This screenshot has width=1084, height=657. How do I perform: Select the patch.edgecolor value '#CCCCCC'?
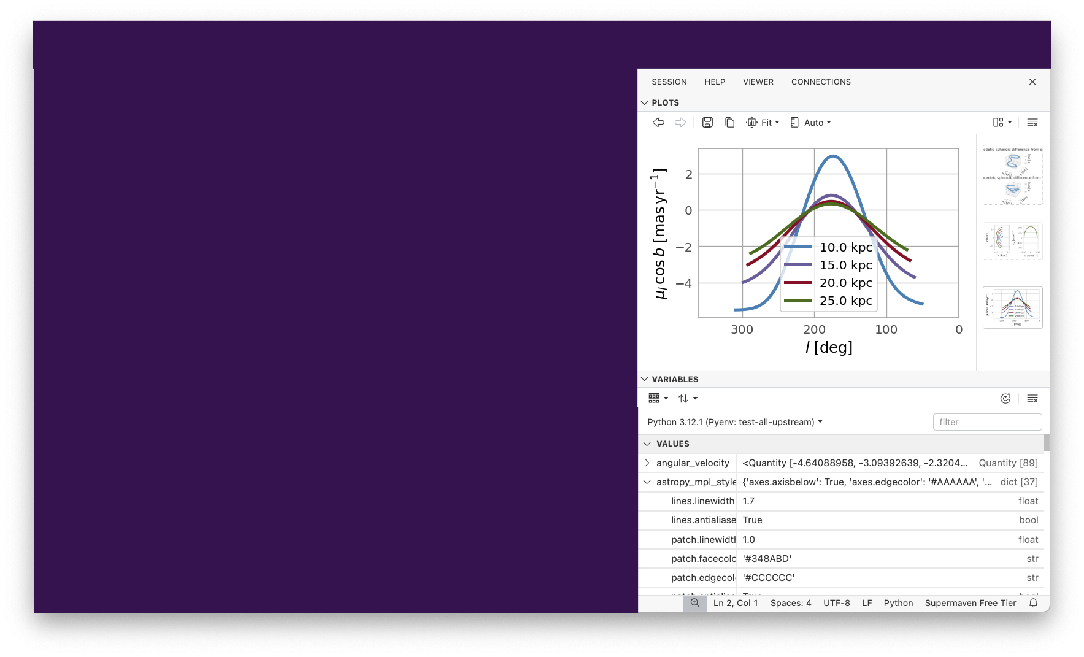(769, 578)
